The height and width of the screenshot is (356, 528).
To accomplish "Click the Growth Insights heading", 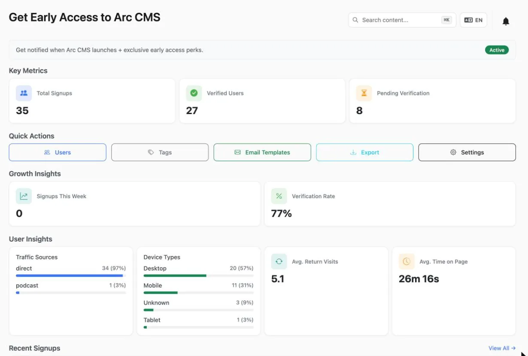I will click(x=35, y=174).
